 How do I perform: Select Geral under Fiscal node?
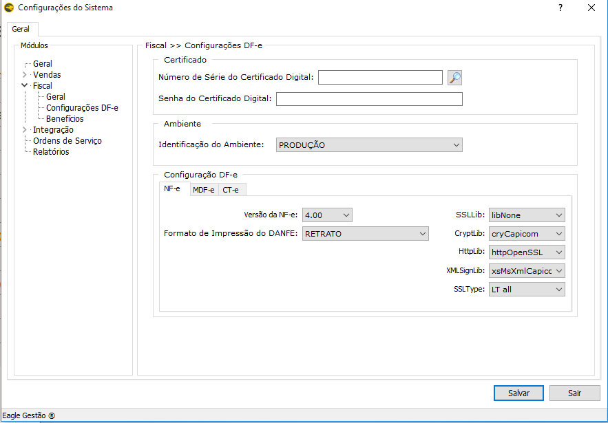click(56, 97)
